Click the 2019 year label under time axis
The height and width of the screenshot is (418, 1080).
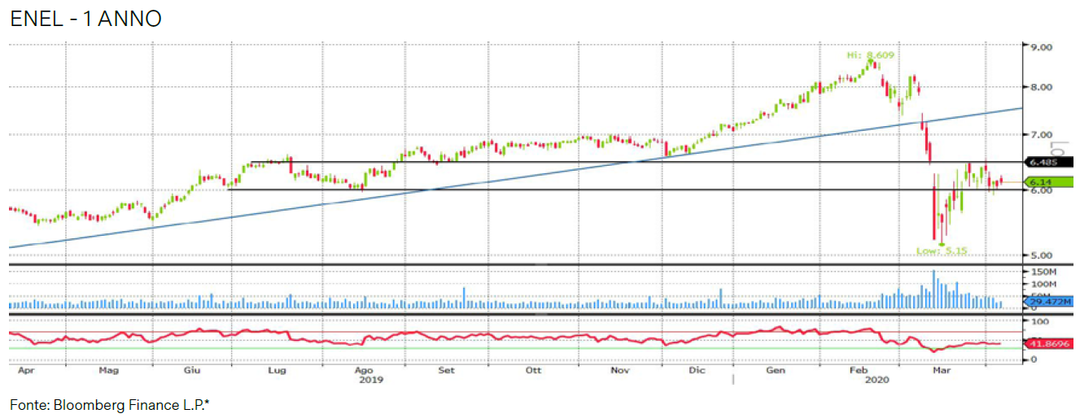371,380
